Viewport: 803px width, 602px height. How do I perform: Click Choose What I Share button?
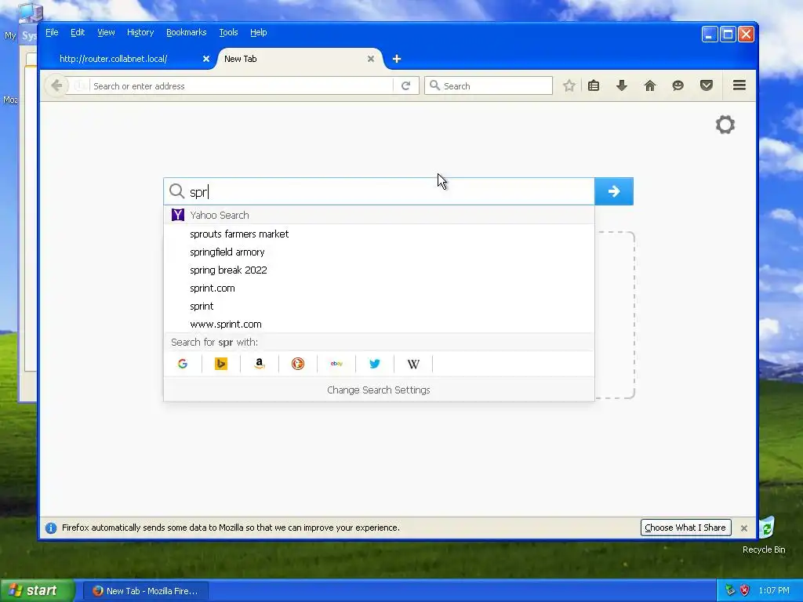[685, 528]
